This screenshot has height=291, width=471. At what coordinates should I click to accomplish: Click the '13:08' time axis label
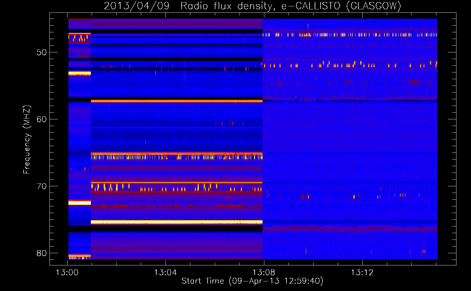click(264, 273)
